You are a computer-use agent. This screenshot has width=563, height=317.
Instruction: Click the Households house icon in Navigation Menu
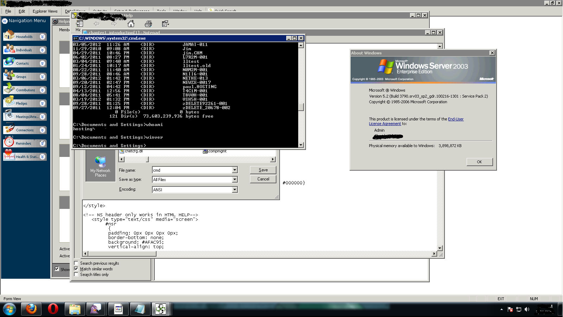[x=9, y=35]
